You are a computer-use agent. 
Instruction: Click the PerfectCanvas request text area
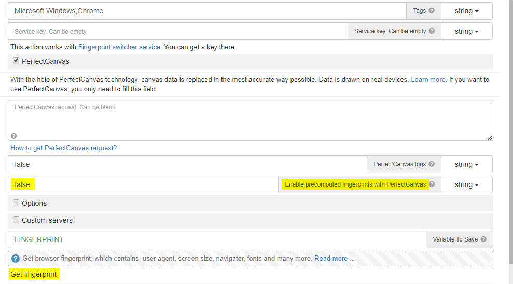[251, 120]
